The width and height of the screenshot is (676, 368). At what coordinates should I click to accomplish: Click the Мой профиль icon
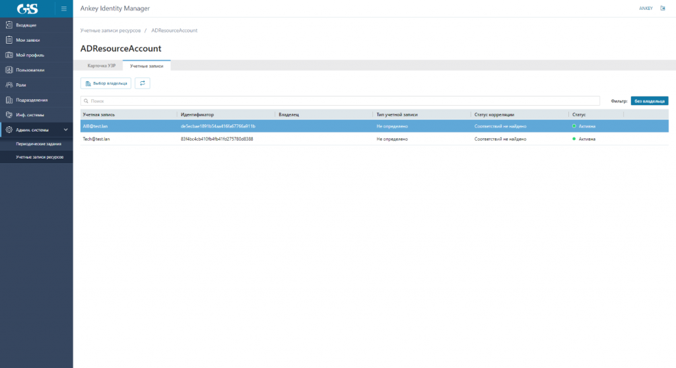click(x=9, y=55)
